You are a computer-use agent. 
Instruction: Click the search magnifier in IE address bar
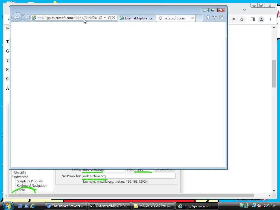click(101, 17)
